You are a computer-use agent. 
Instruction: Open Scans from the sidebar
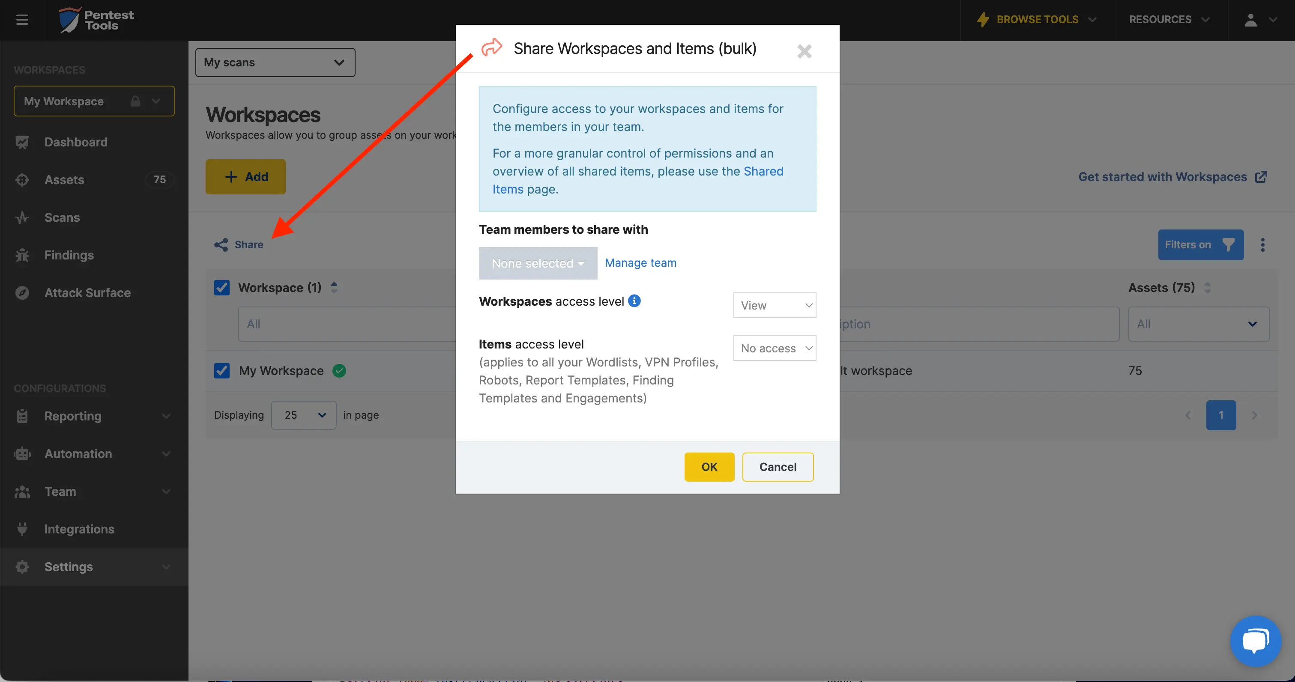(62, 217)
